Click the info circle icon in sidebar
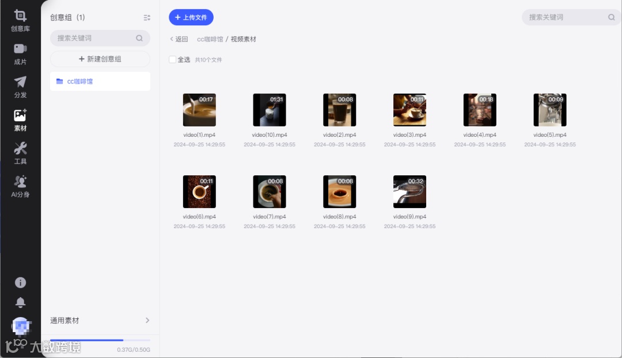 pos(20,283)
